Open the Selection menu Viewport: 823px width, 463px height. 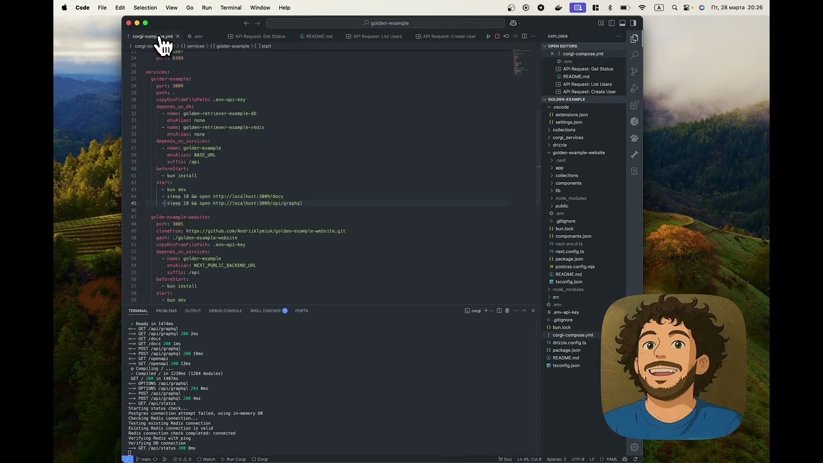145,8
